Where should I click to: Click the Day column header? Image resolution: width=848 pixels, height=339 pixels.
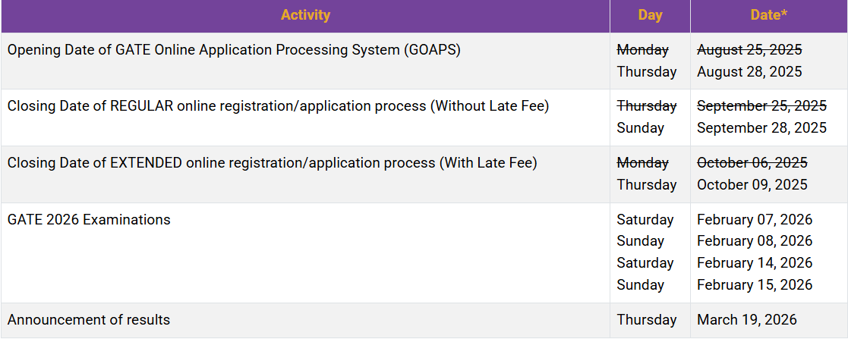[x=650, y=15]
